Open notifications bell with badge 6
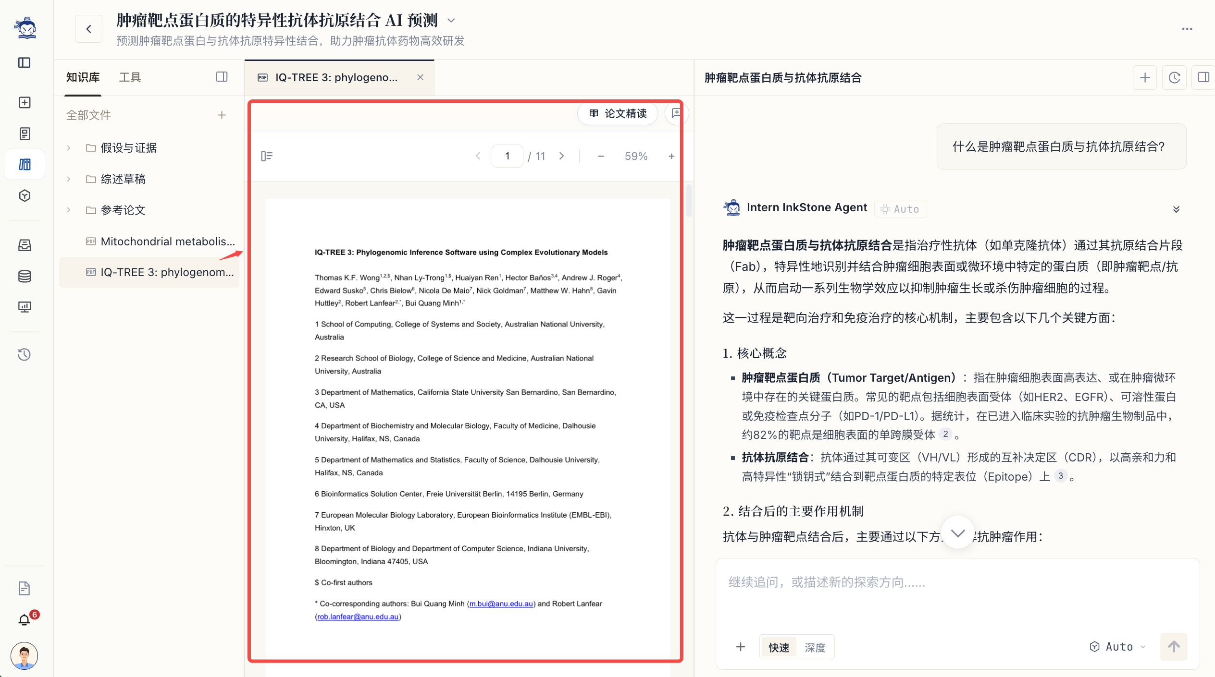This screenshot has height=677, width=1215. 25,620
